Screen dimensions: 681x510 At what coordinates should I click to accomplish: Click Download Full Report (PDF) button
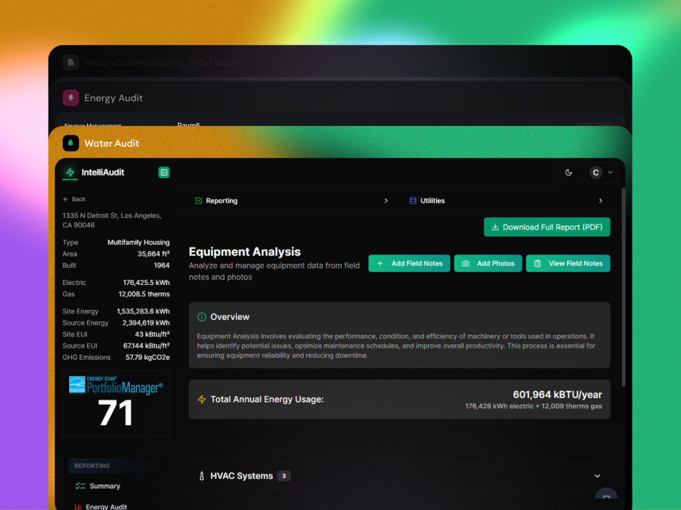tap(546, 227)
